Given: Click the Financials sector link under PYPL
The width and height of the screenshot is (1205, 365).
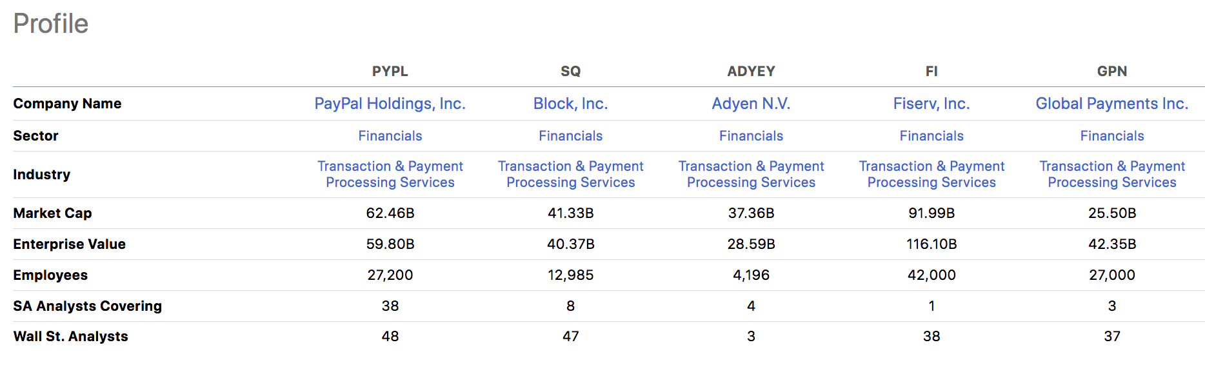Looking at the screenshot, I should click(390, 136).
